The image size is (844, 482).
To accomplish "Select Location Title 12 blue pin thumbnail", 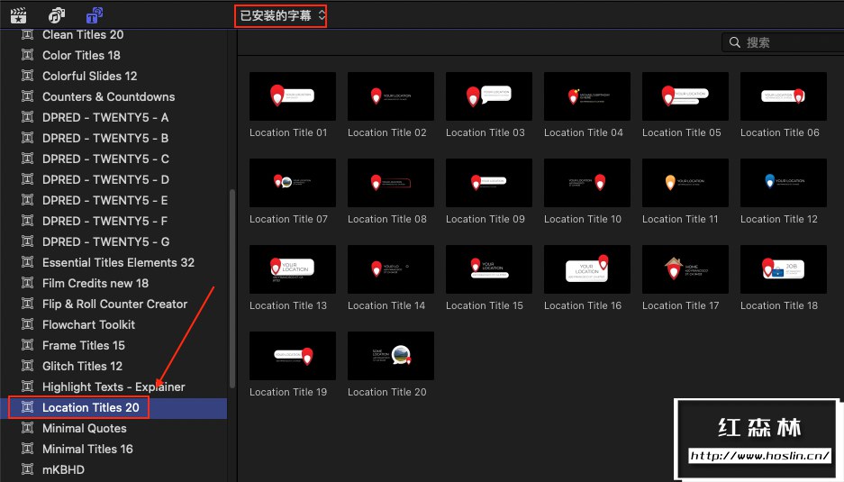I will tap(783, 183).
